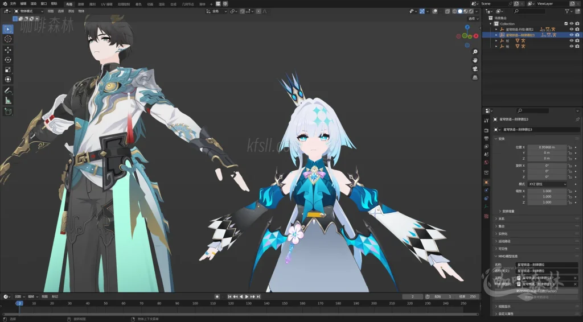This screenshot has height=322, width=583.
Task: Expand the highlighted model row in outliner
Action: (x=496, y=35)
